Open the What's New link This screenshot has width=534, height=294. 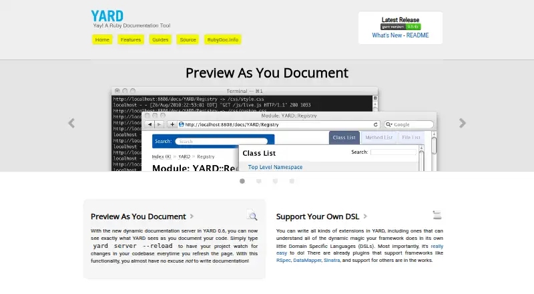(387, 35)
